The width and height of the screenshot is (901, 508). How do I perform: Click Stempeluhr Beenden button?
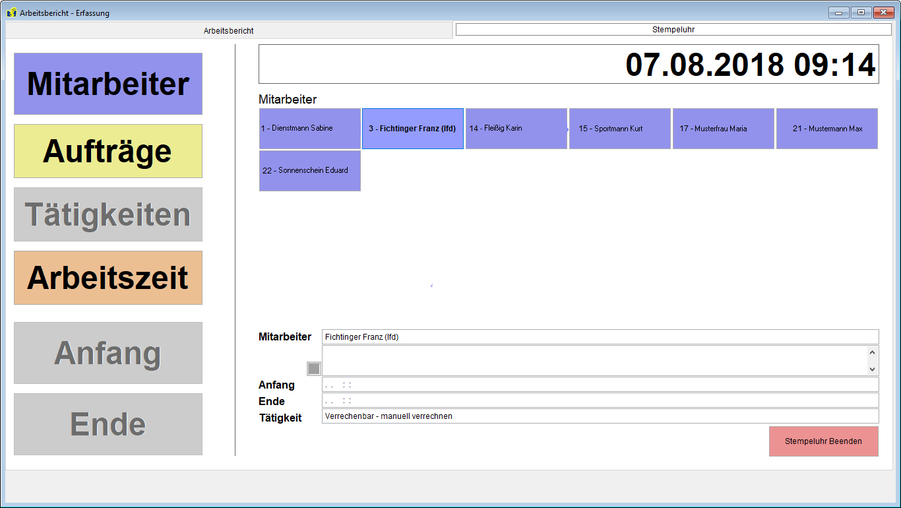coord(824,441)
